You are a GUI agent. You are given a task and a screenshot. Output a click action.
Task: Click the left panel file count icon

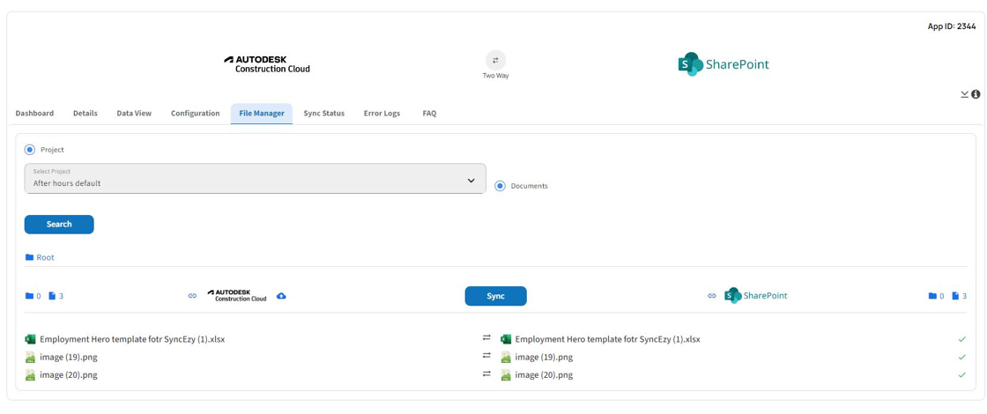[x=52, y=296]
